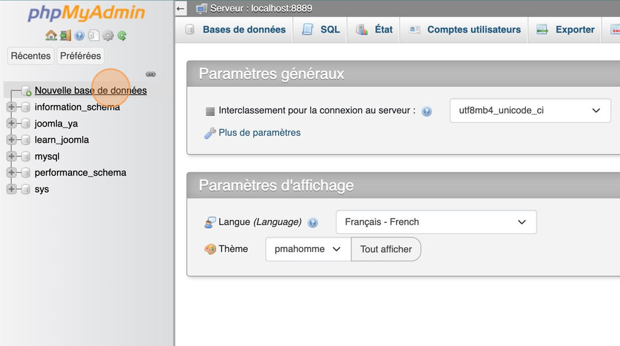Click the left arrow collapse icon in header
The width and height of the screenshot is (620, 346).
[181, 8]
